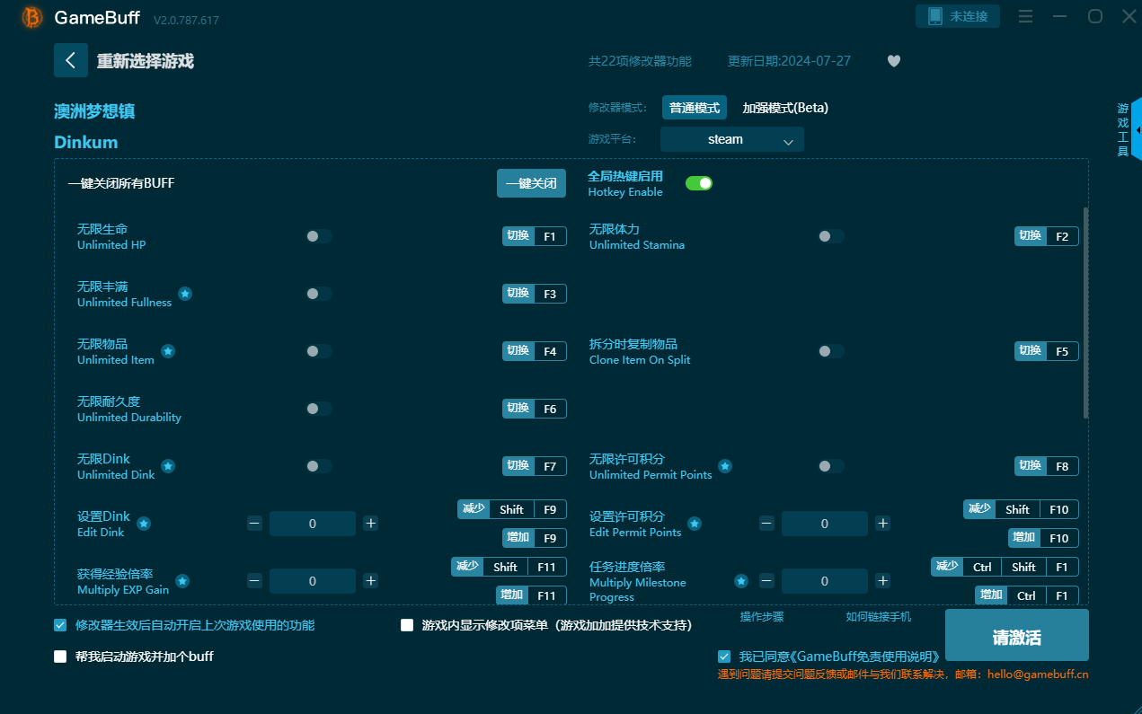1142x714 pixels.
Task: Click F2 hotkey button for Unlimited Stamina
Action: pos(1046,236)
